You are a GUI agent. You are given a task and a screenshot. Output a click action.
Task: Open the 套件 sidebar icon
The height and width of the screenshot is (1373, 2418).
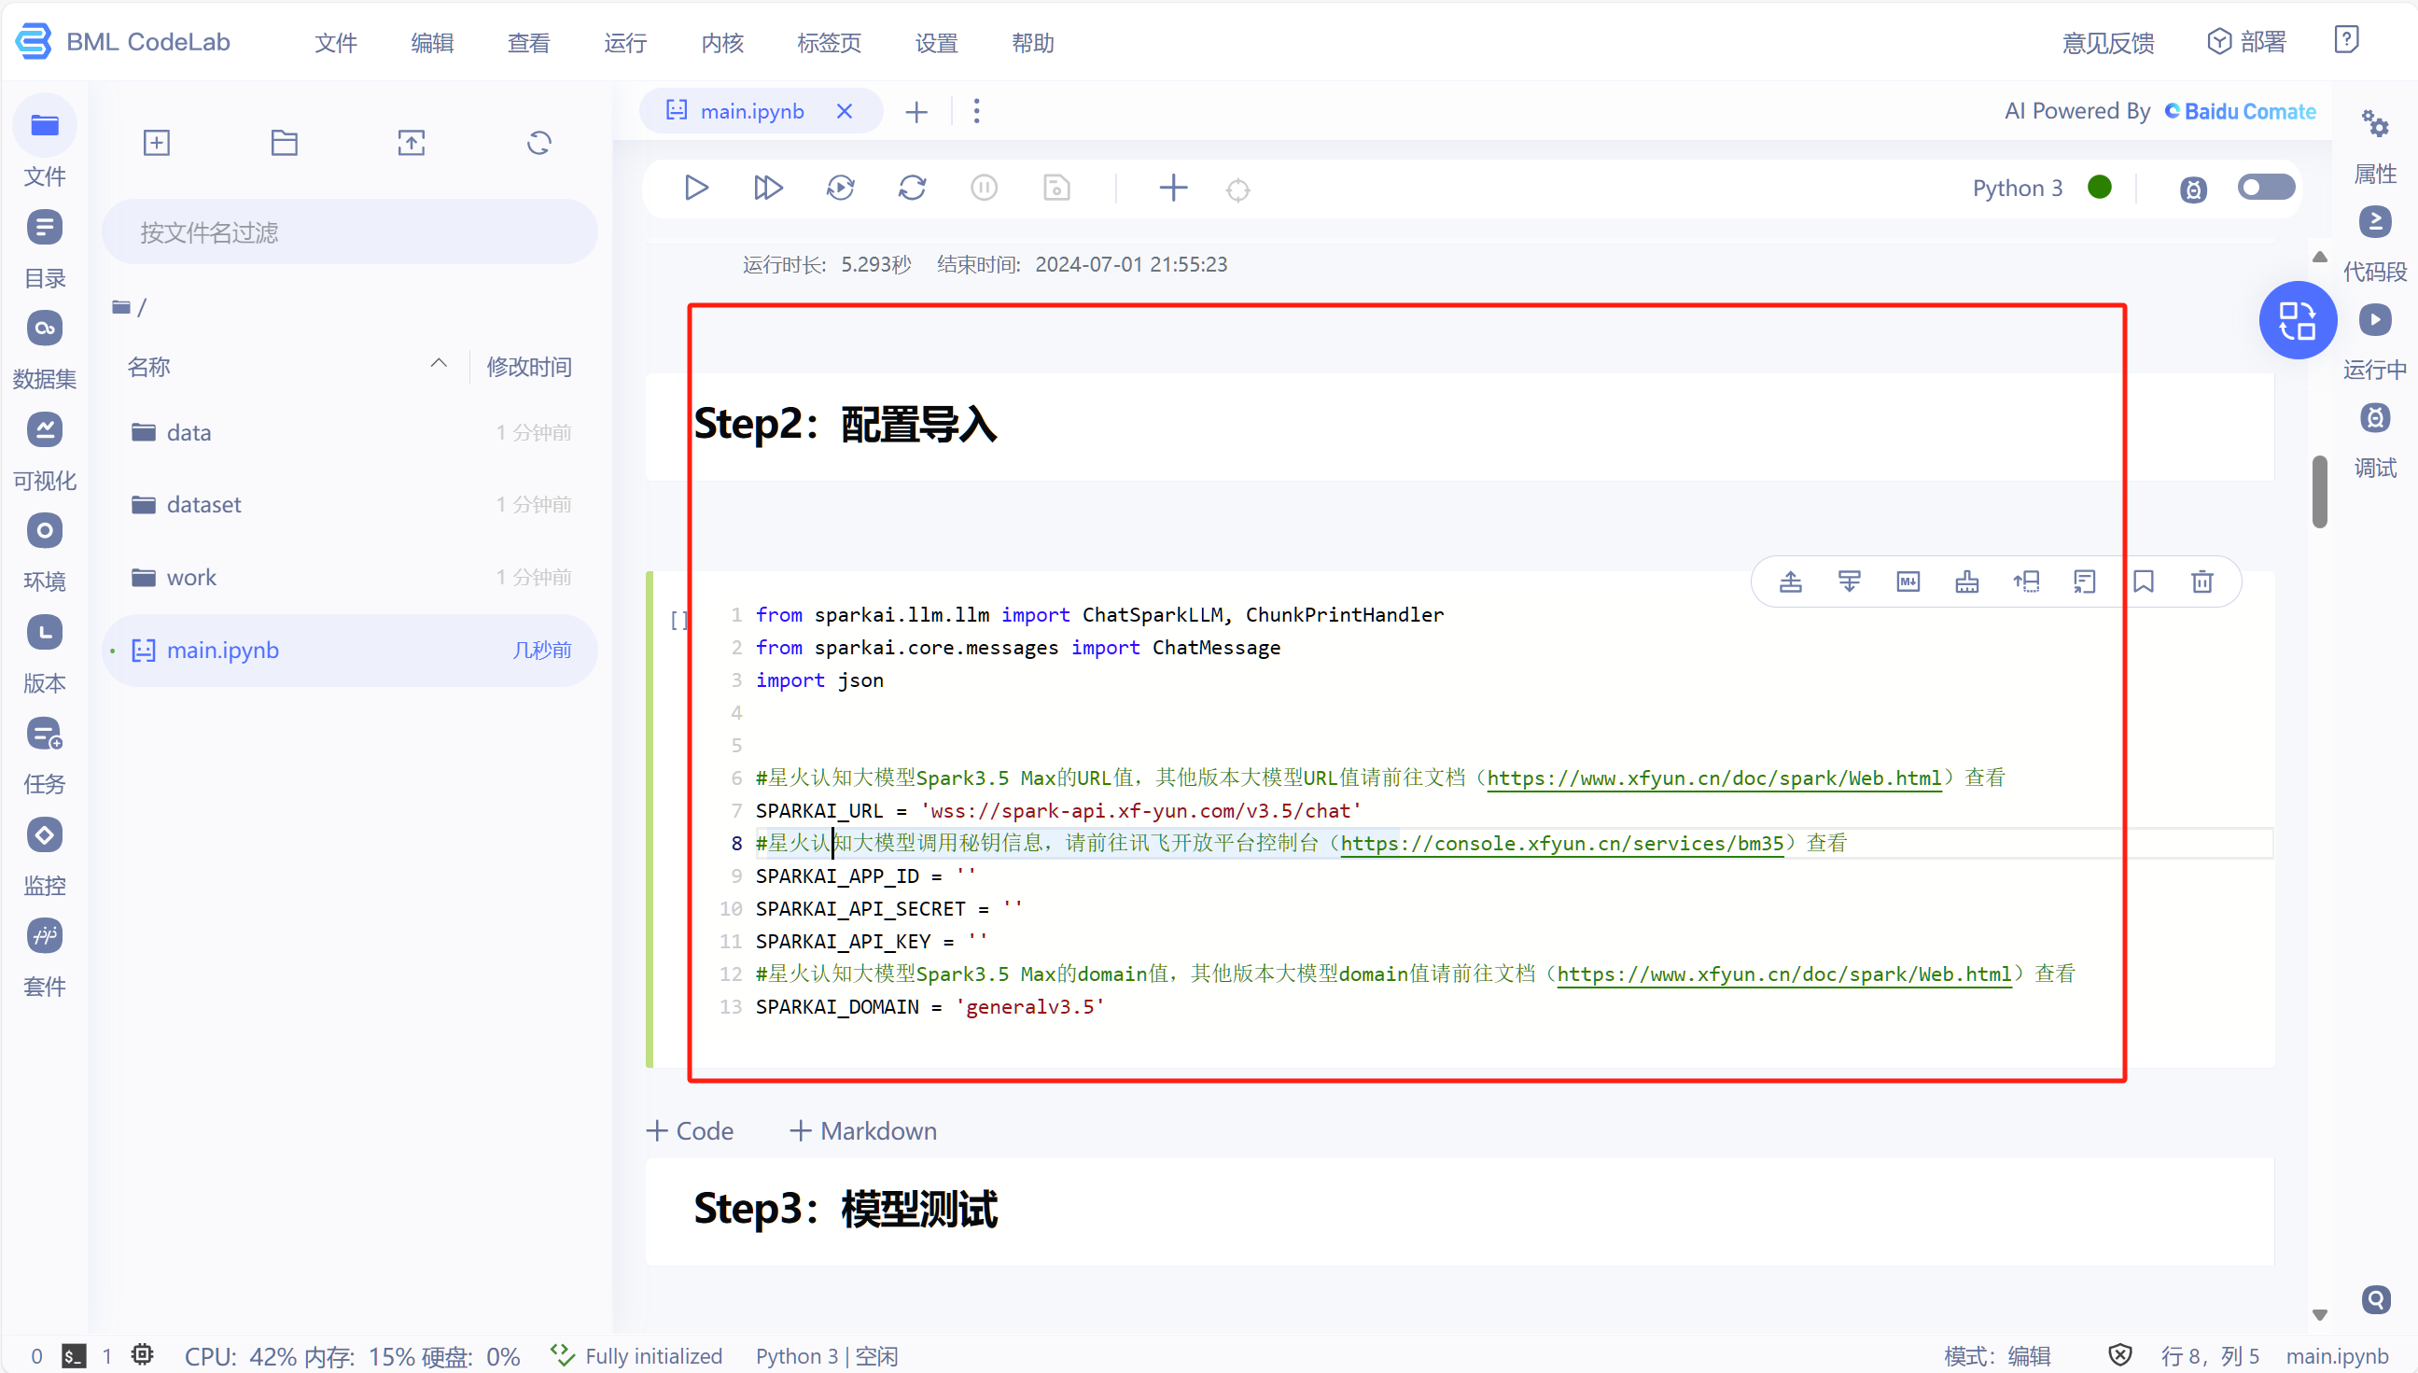pyautogui.click(x=44, y=936)
